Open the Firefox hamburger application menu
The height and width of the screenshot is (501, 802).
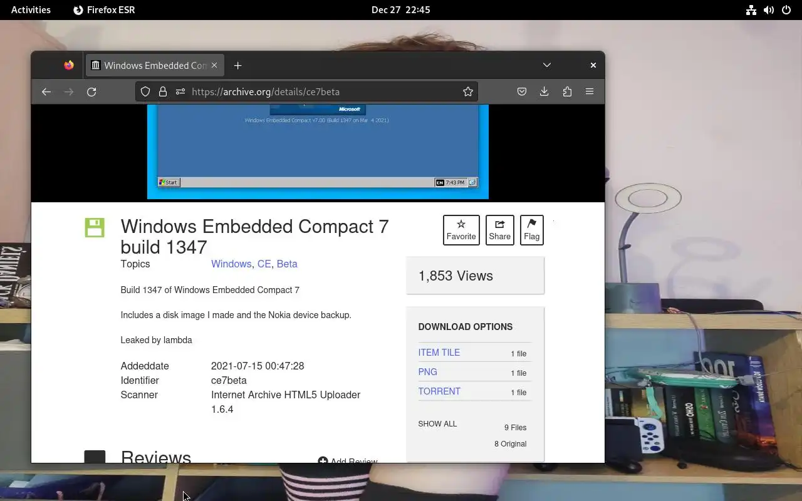pos(590,91)
